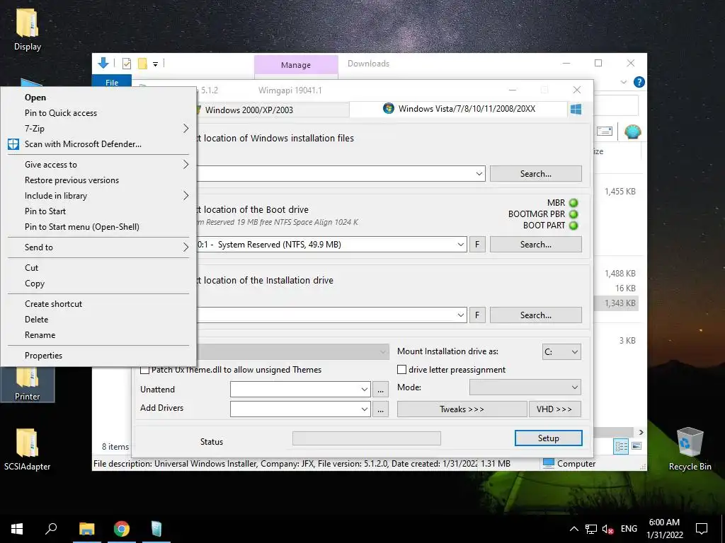Expand the Send to submenu
Viewport: 725px width, 543px height.
[x=98, y=247]
